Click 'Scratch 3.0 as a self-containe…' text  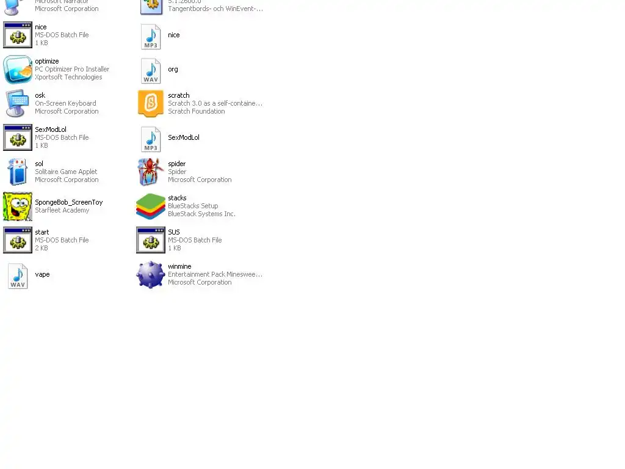[x=215, y=103]
